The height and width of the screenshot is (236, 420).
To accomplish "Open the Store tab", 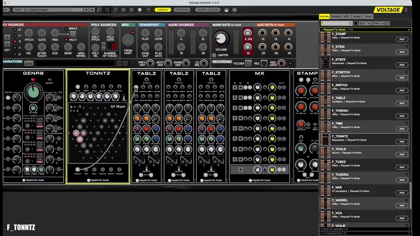I will click(x=368, y=16).
